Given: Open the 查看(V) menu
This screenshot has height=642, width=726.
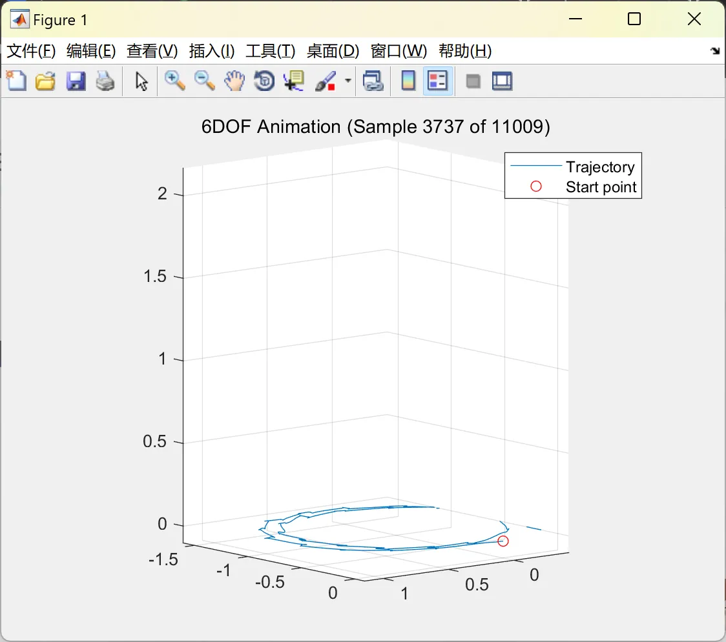Looking at the screenshot, I should click(x=152, y=51).
